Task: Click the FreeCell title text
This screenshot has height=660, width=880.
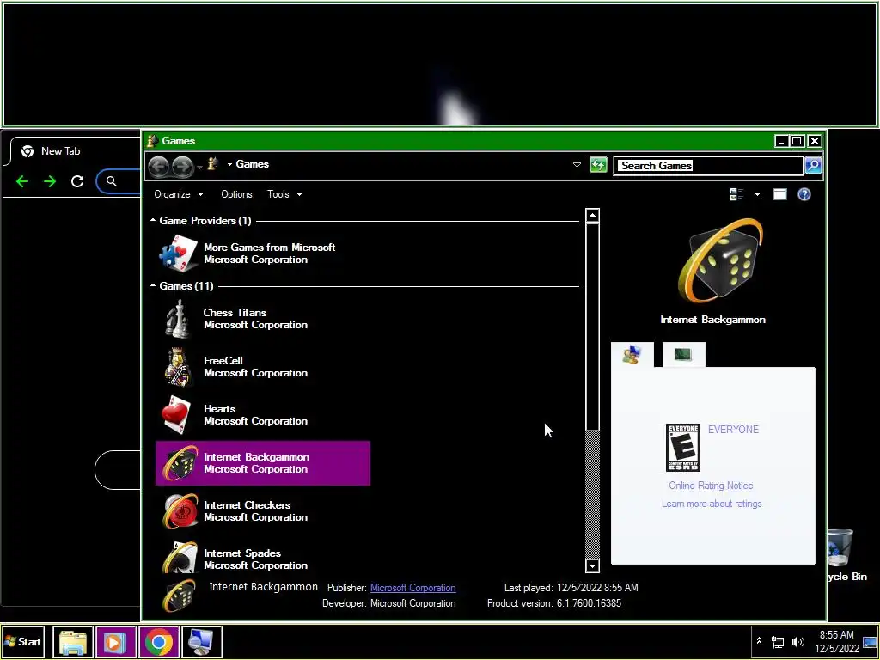Action: click(223, 361)
